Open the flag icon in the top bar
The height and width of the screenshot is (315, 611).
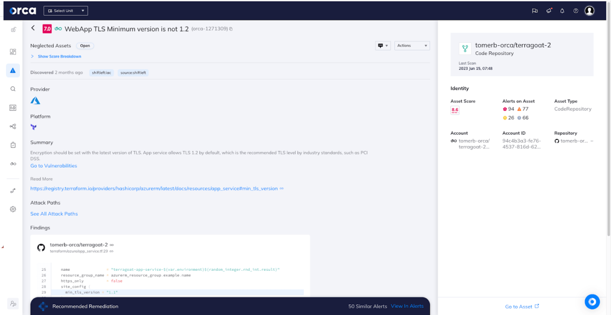(535, 11)
